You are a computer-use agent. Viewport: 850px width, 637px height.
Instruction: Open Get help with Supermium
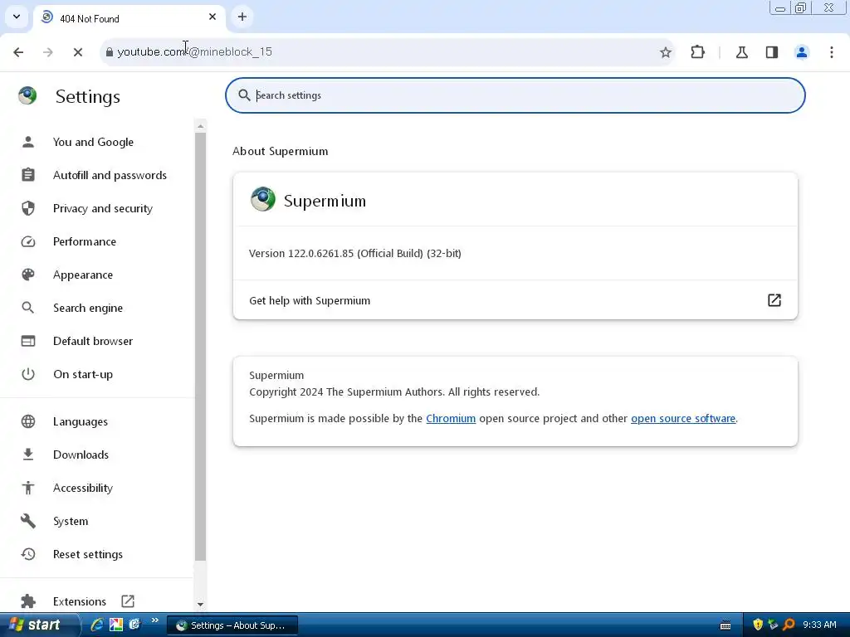pos(515,300)
